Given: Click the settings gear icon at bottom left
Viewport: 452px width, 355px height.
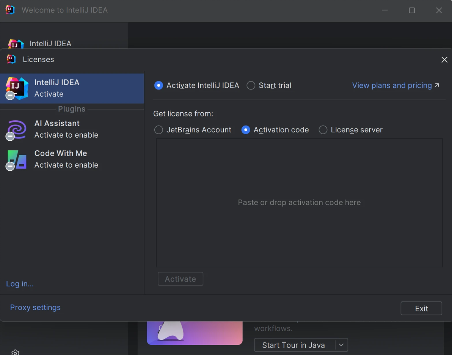Looking at the screenshot, I should (15, 352).
